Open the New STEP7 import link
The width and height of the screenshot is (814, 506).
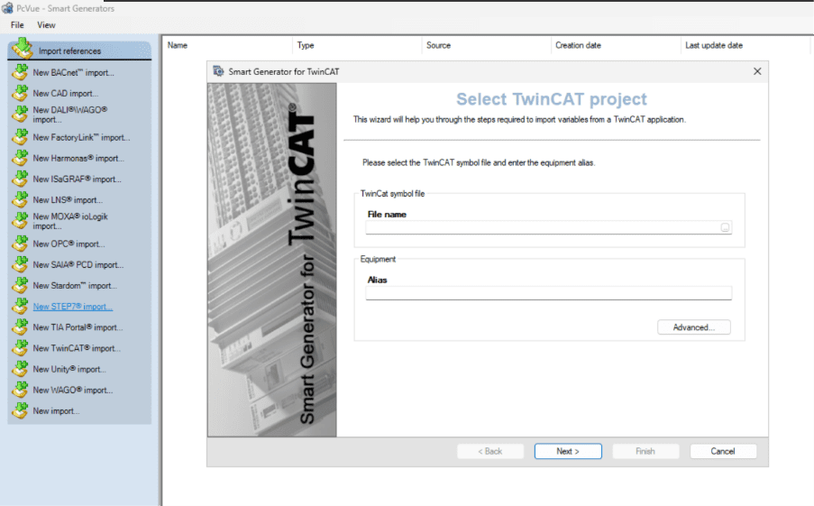(x=72, y=307)
